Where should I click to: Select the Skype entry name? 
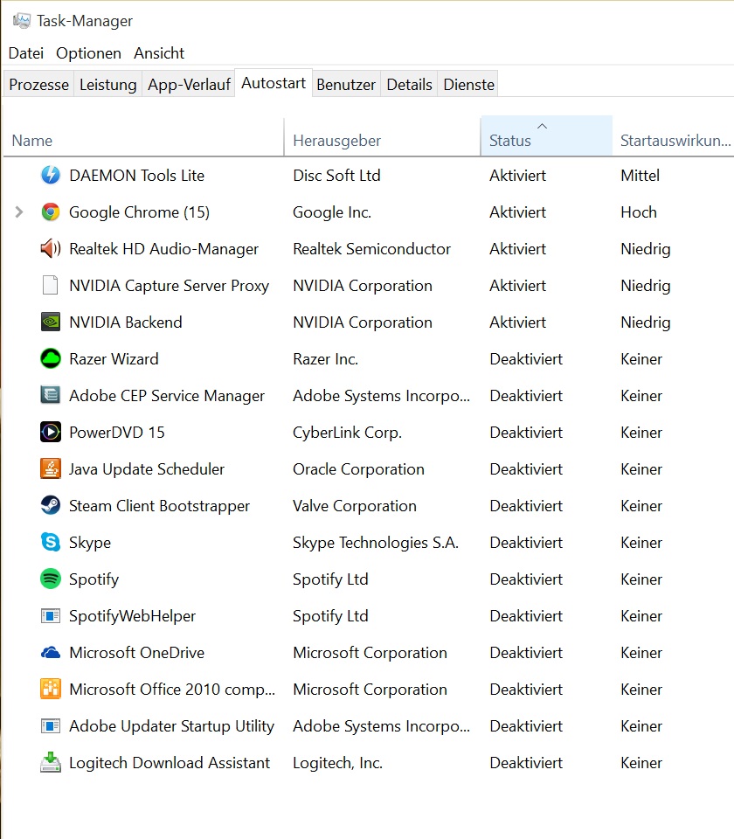pos(90,543)
